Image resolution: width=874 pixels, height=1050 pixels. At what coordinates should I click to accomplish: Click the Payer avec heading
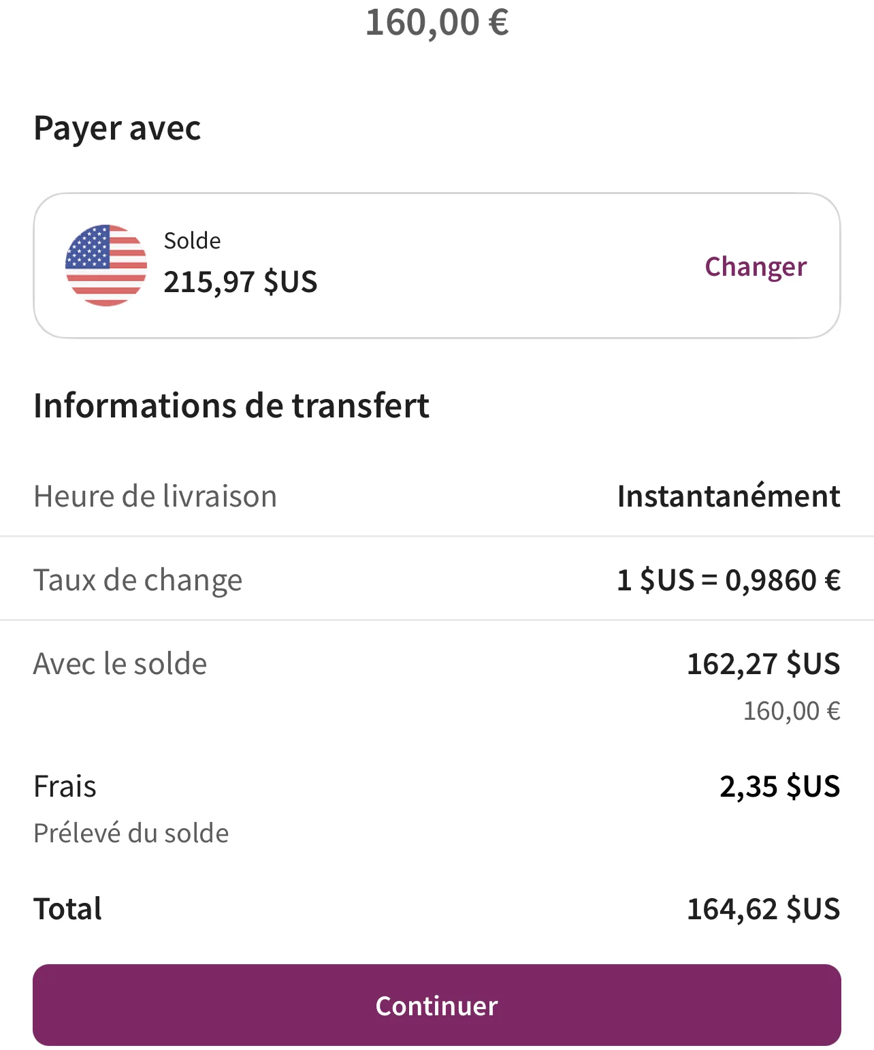(x=117, y=128)
